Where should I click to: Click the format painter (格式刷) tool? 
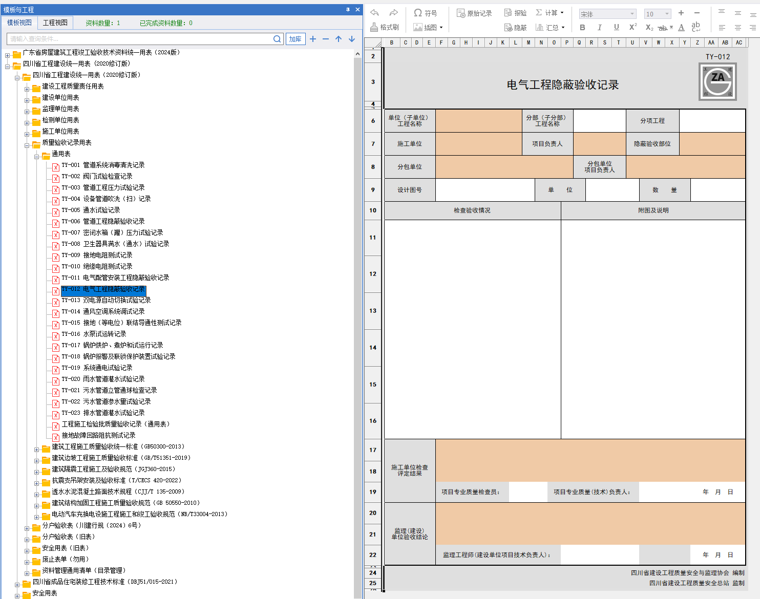coord(384,27)
